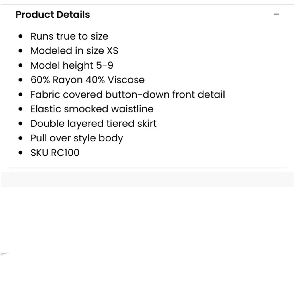The image size is (294, 294).
Task: Click the "Model height" text
Action: click(62, 65)
